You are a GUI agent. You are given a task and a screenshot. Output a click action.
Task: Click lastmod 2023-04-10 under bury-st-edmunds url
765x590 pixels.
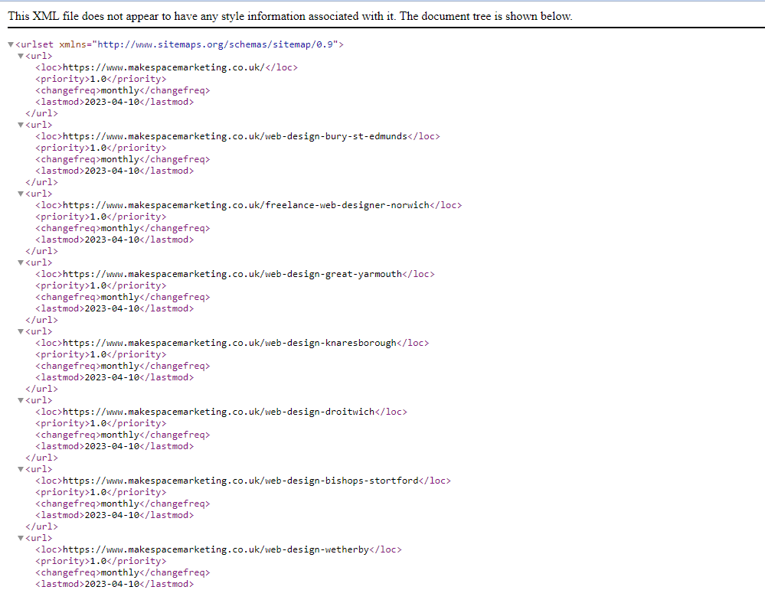[x=115, y=171]
